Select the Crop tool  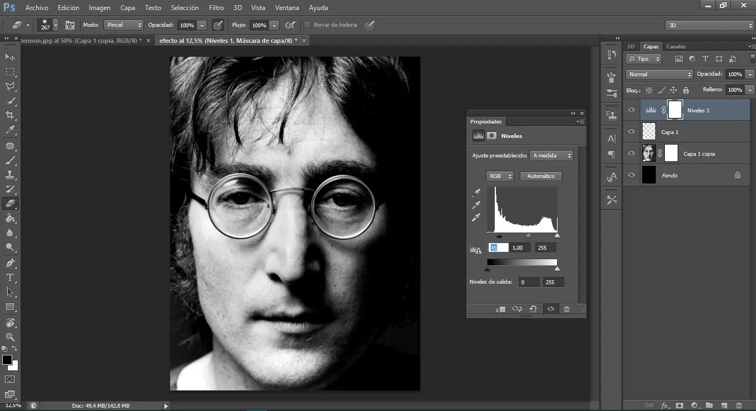pos(10,115)
